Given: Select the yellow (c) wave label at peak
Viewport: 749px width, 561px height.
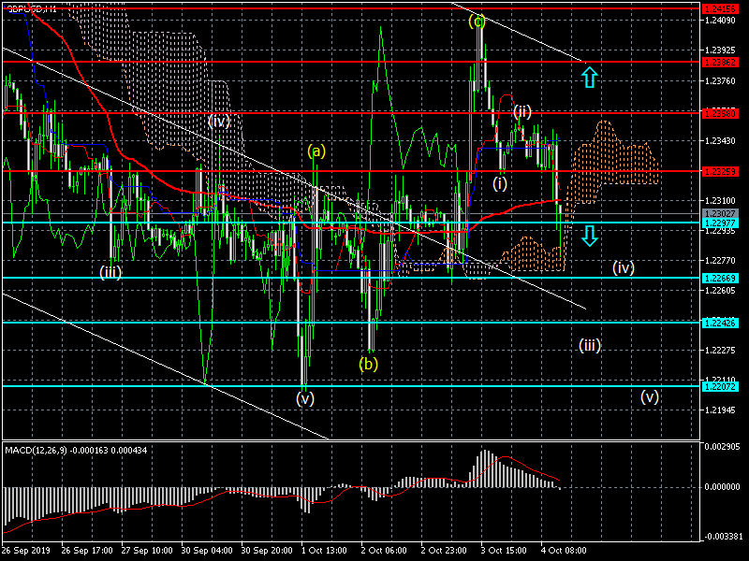Looking at the screenshot, I should [x=477, y=21].
